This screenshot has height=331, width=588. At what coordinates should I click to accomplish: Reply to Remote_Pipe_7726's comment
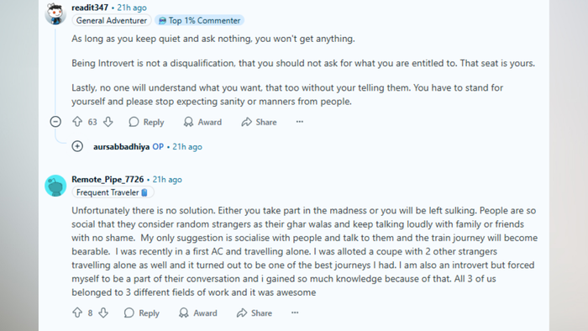142,313
